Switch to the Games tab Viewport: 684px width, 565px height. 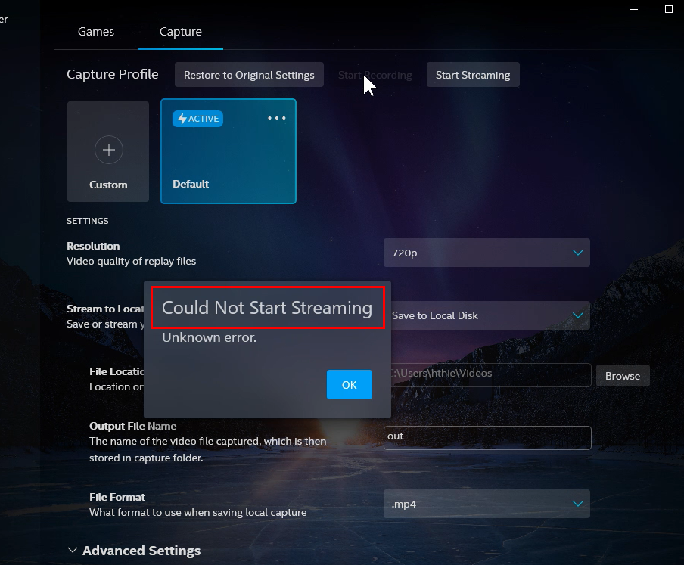pos(96,32)
